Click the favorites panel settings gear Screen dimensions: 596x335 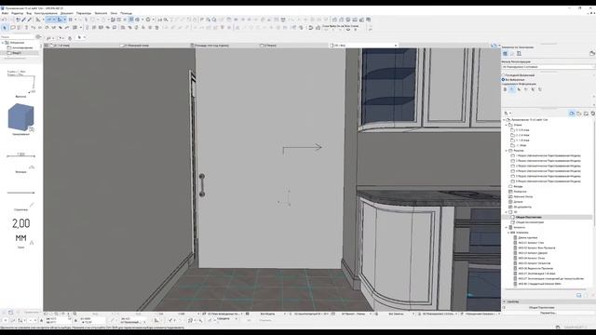click(x=38, y=36)
